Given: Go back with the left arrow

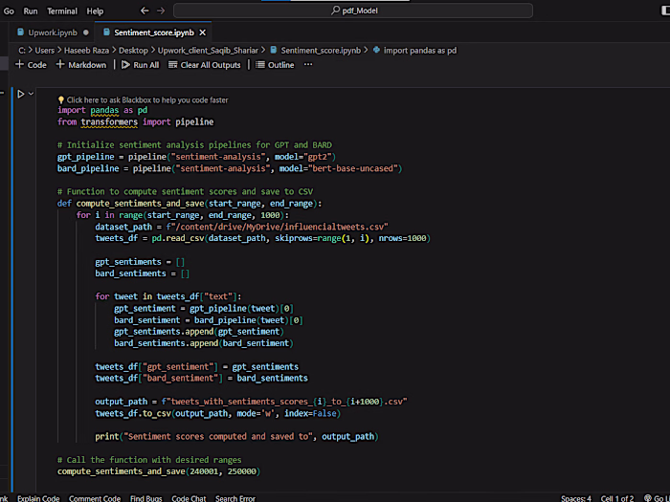Looking at the screenshot, I should coord(145,11).
